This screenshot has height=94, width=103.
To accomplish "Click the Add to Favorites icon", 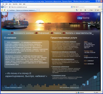I will [4, 10].
